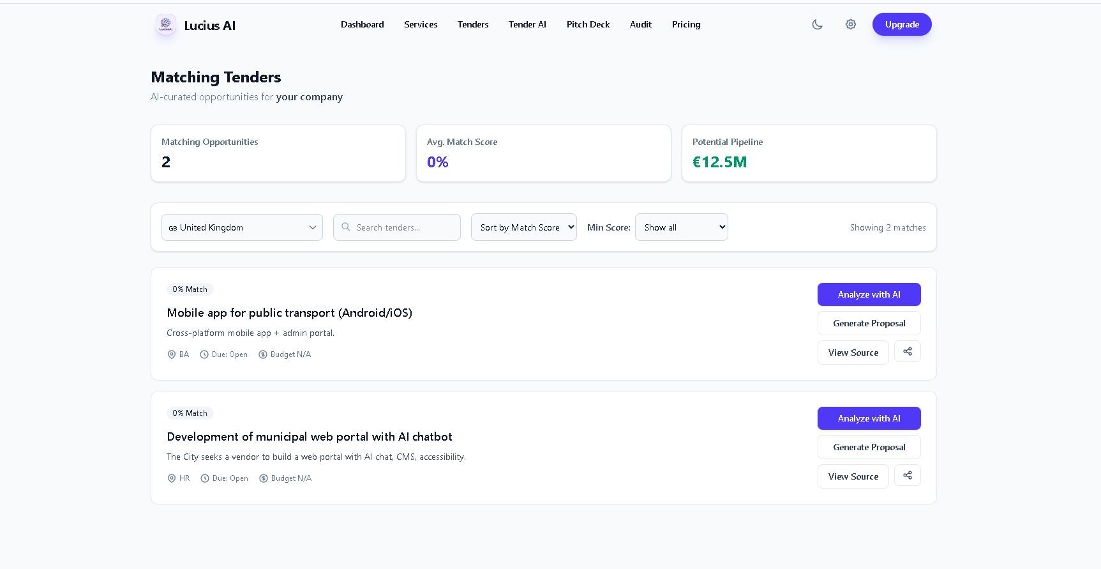The height and width of the screenshot is (569, 1101).
Task: Open settings via the gear icon
Action: (851, 24)
